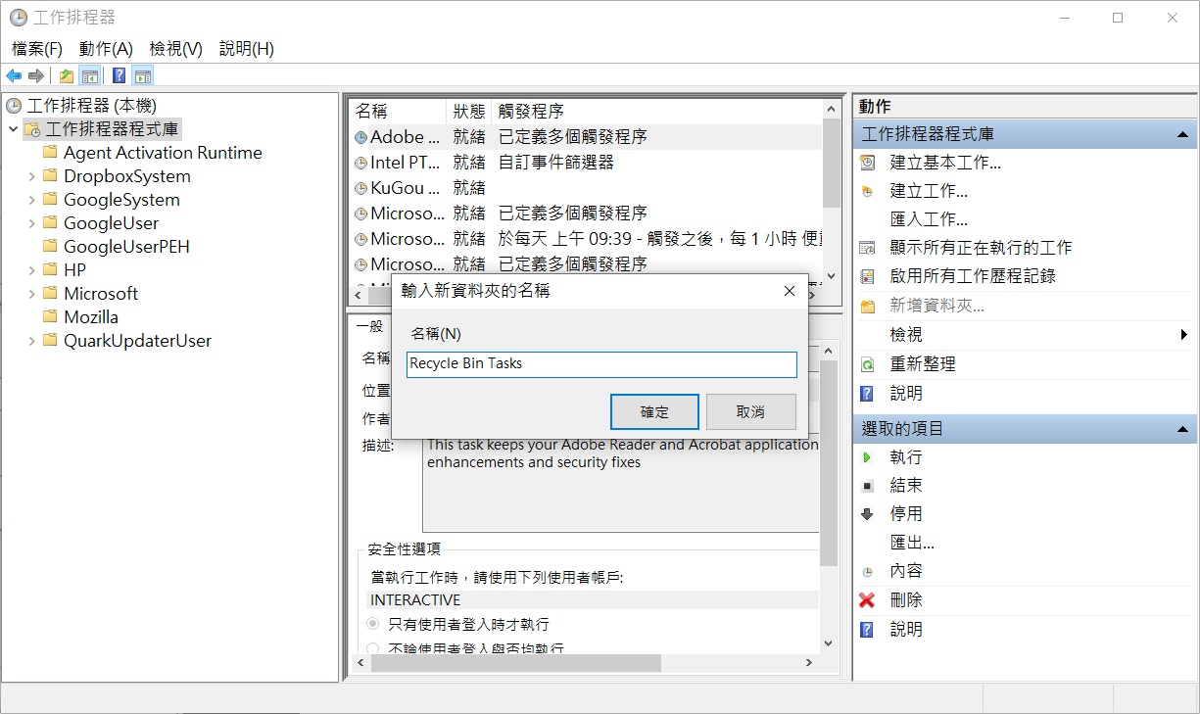The image size is (1200, 714).
Task: Click the 結束 stop icon
Action: point(867,486)
